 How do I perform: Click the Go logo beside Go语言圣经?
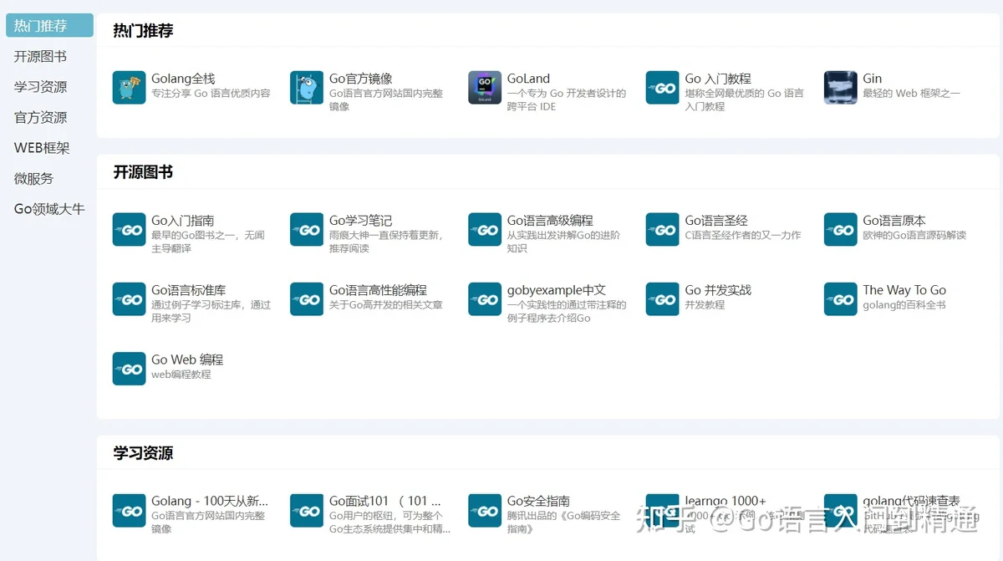(663, 230)
